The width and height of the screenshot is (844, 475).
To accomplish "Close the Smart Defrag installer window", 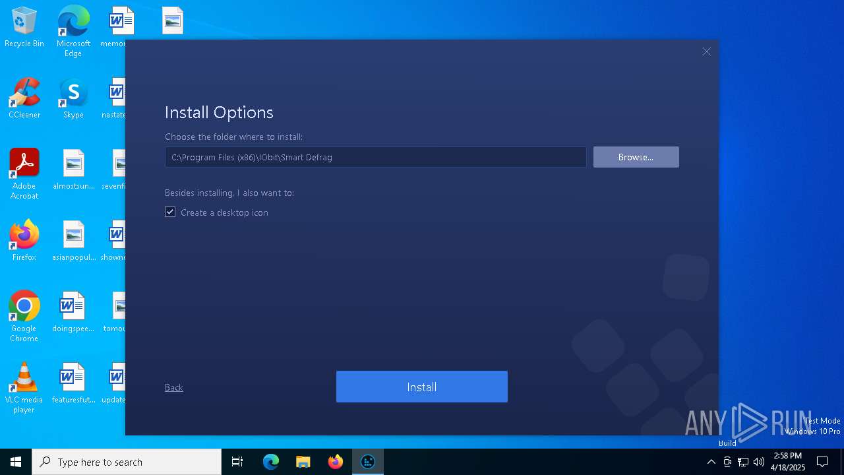I will (707, 51).
